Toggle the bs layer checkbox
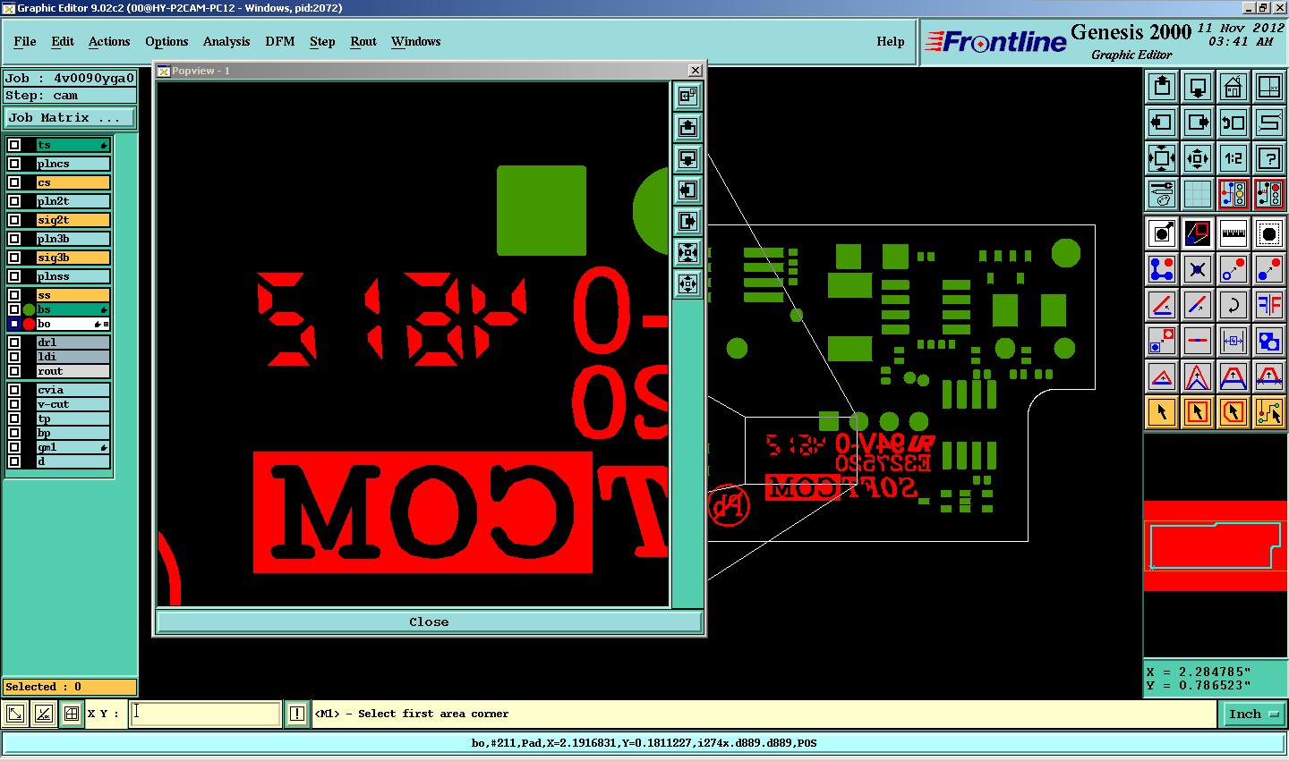 pos(14,309)
